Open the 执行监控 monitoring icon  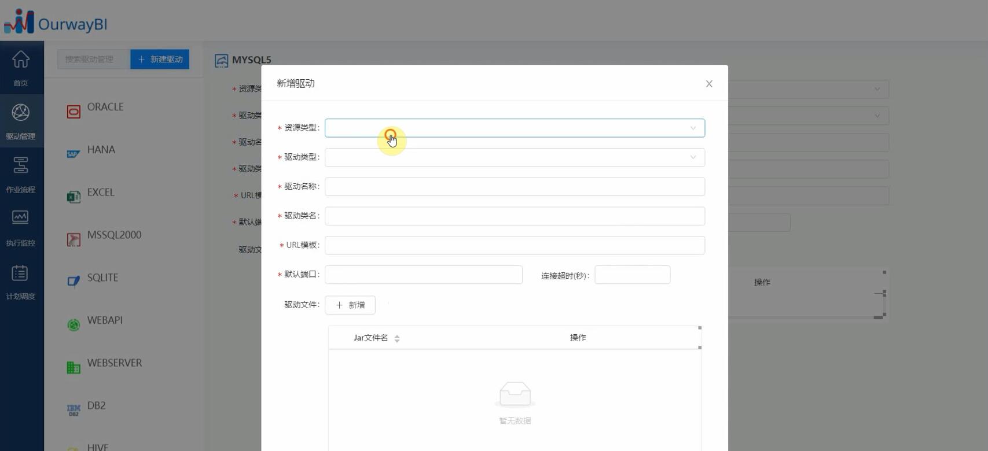21,218
